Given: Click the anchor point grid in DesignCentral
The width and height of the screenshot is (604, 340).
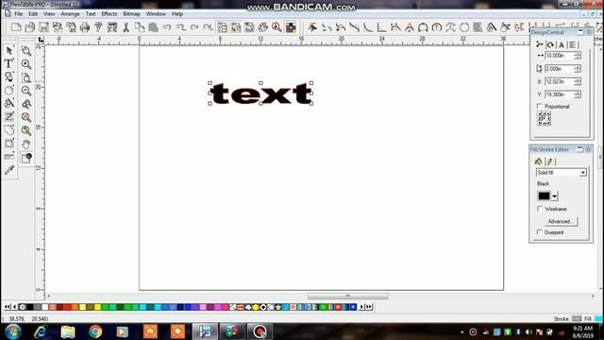Looking at the screenshot, I should point(544,118).
